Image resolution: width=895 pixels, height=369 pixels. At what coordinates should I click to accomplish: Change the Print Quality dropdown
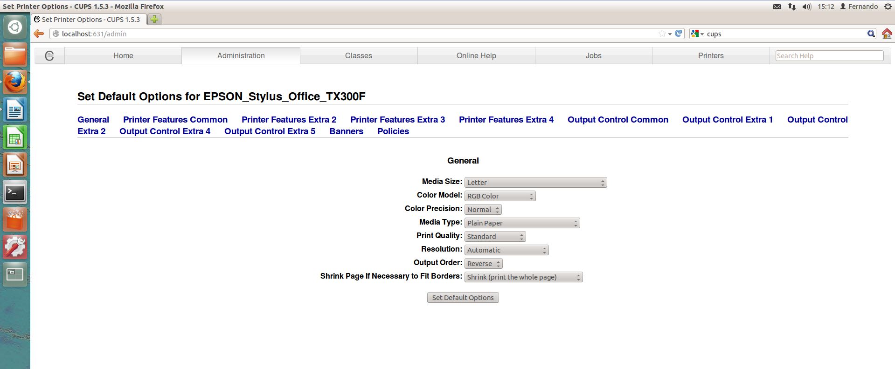click(495, 237)
